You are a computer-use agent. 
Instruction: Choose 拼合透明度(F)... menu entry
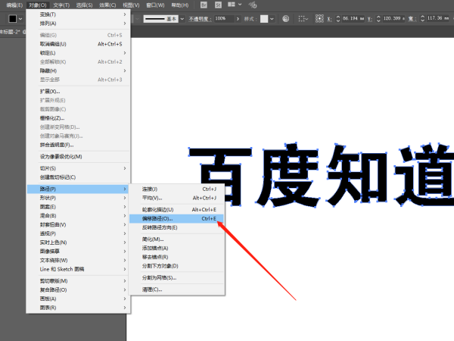(78, 145)
